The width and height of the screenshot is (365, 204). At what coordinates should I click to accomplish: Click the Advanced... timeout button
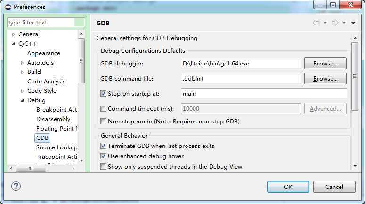(x=325, y=108)
